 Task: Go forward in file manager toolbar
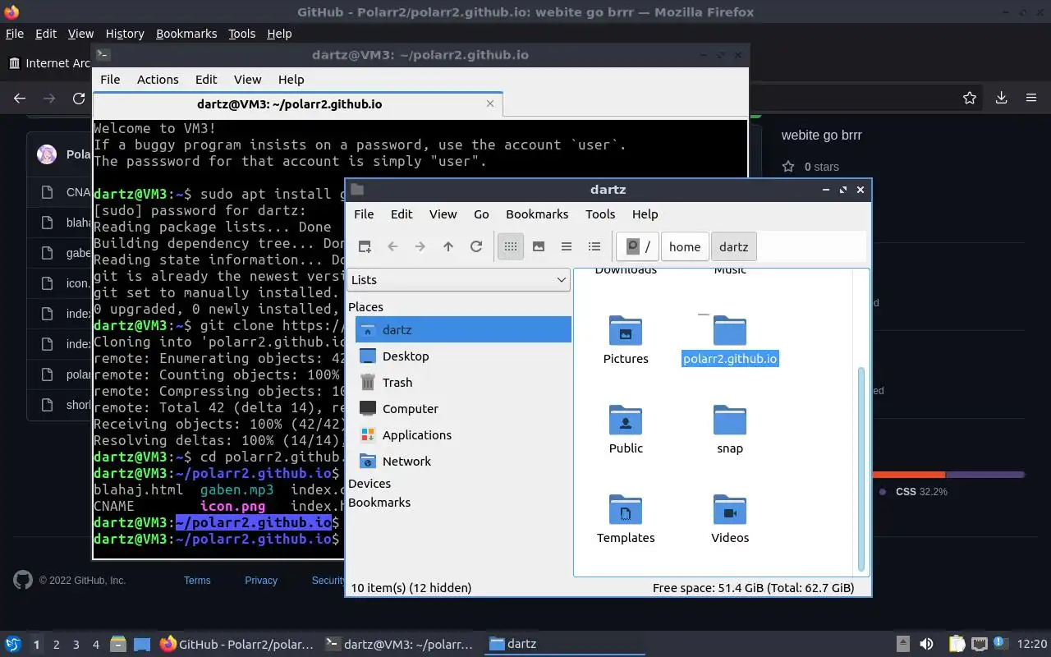point(420,246)
